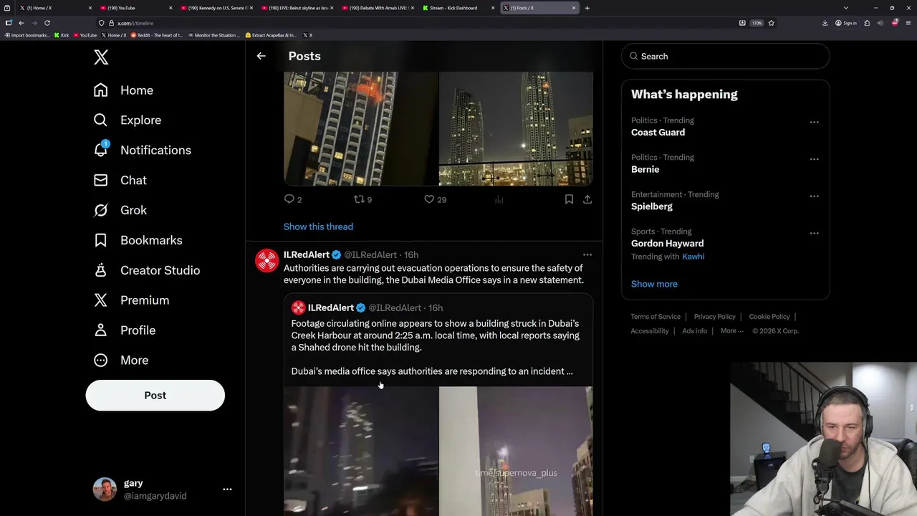This screenshot has width=917, height=516.
Task: Reply to the post with 2 comments
Action: click(x=293, y=199)
